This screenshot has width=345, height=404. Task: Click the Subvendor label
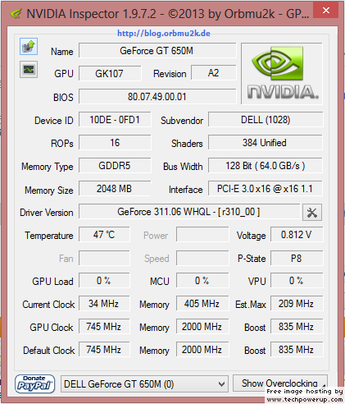(182, 121)
